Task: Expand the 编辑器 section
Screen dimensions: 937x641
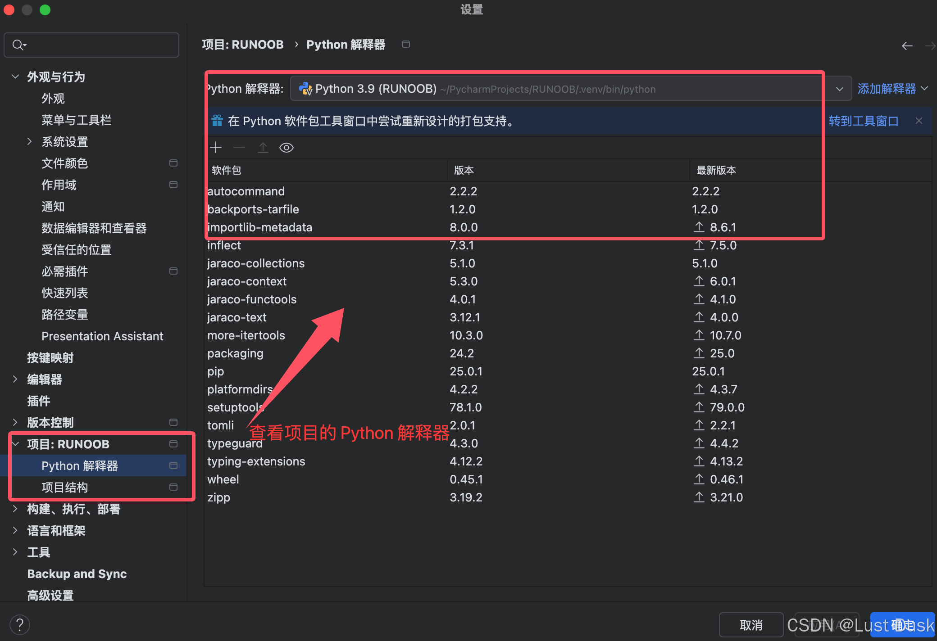Action: click(x=15, y=379)
